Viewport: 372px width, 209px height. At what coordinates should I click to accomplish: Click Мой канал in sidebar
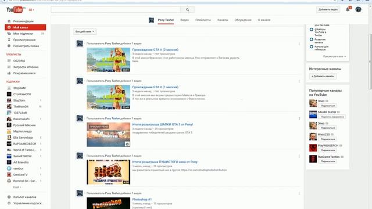tap(26, 27)
